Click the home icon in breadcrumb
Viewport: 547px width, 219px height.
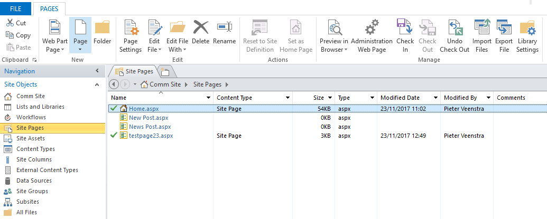[144, 84]
